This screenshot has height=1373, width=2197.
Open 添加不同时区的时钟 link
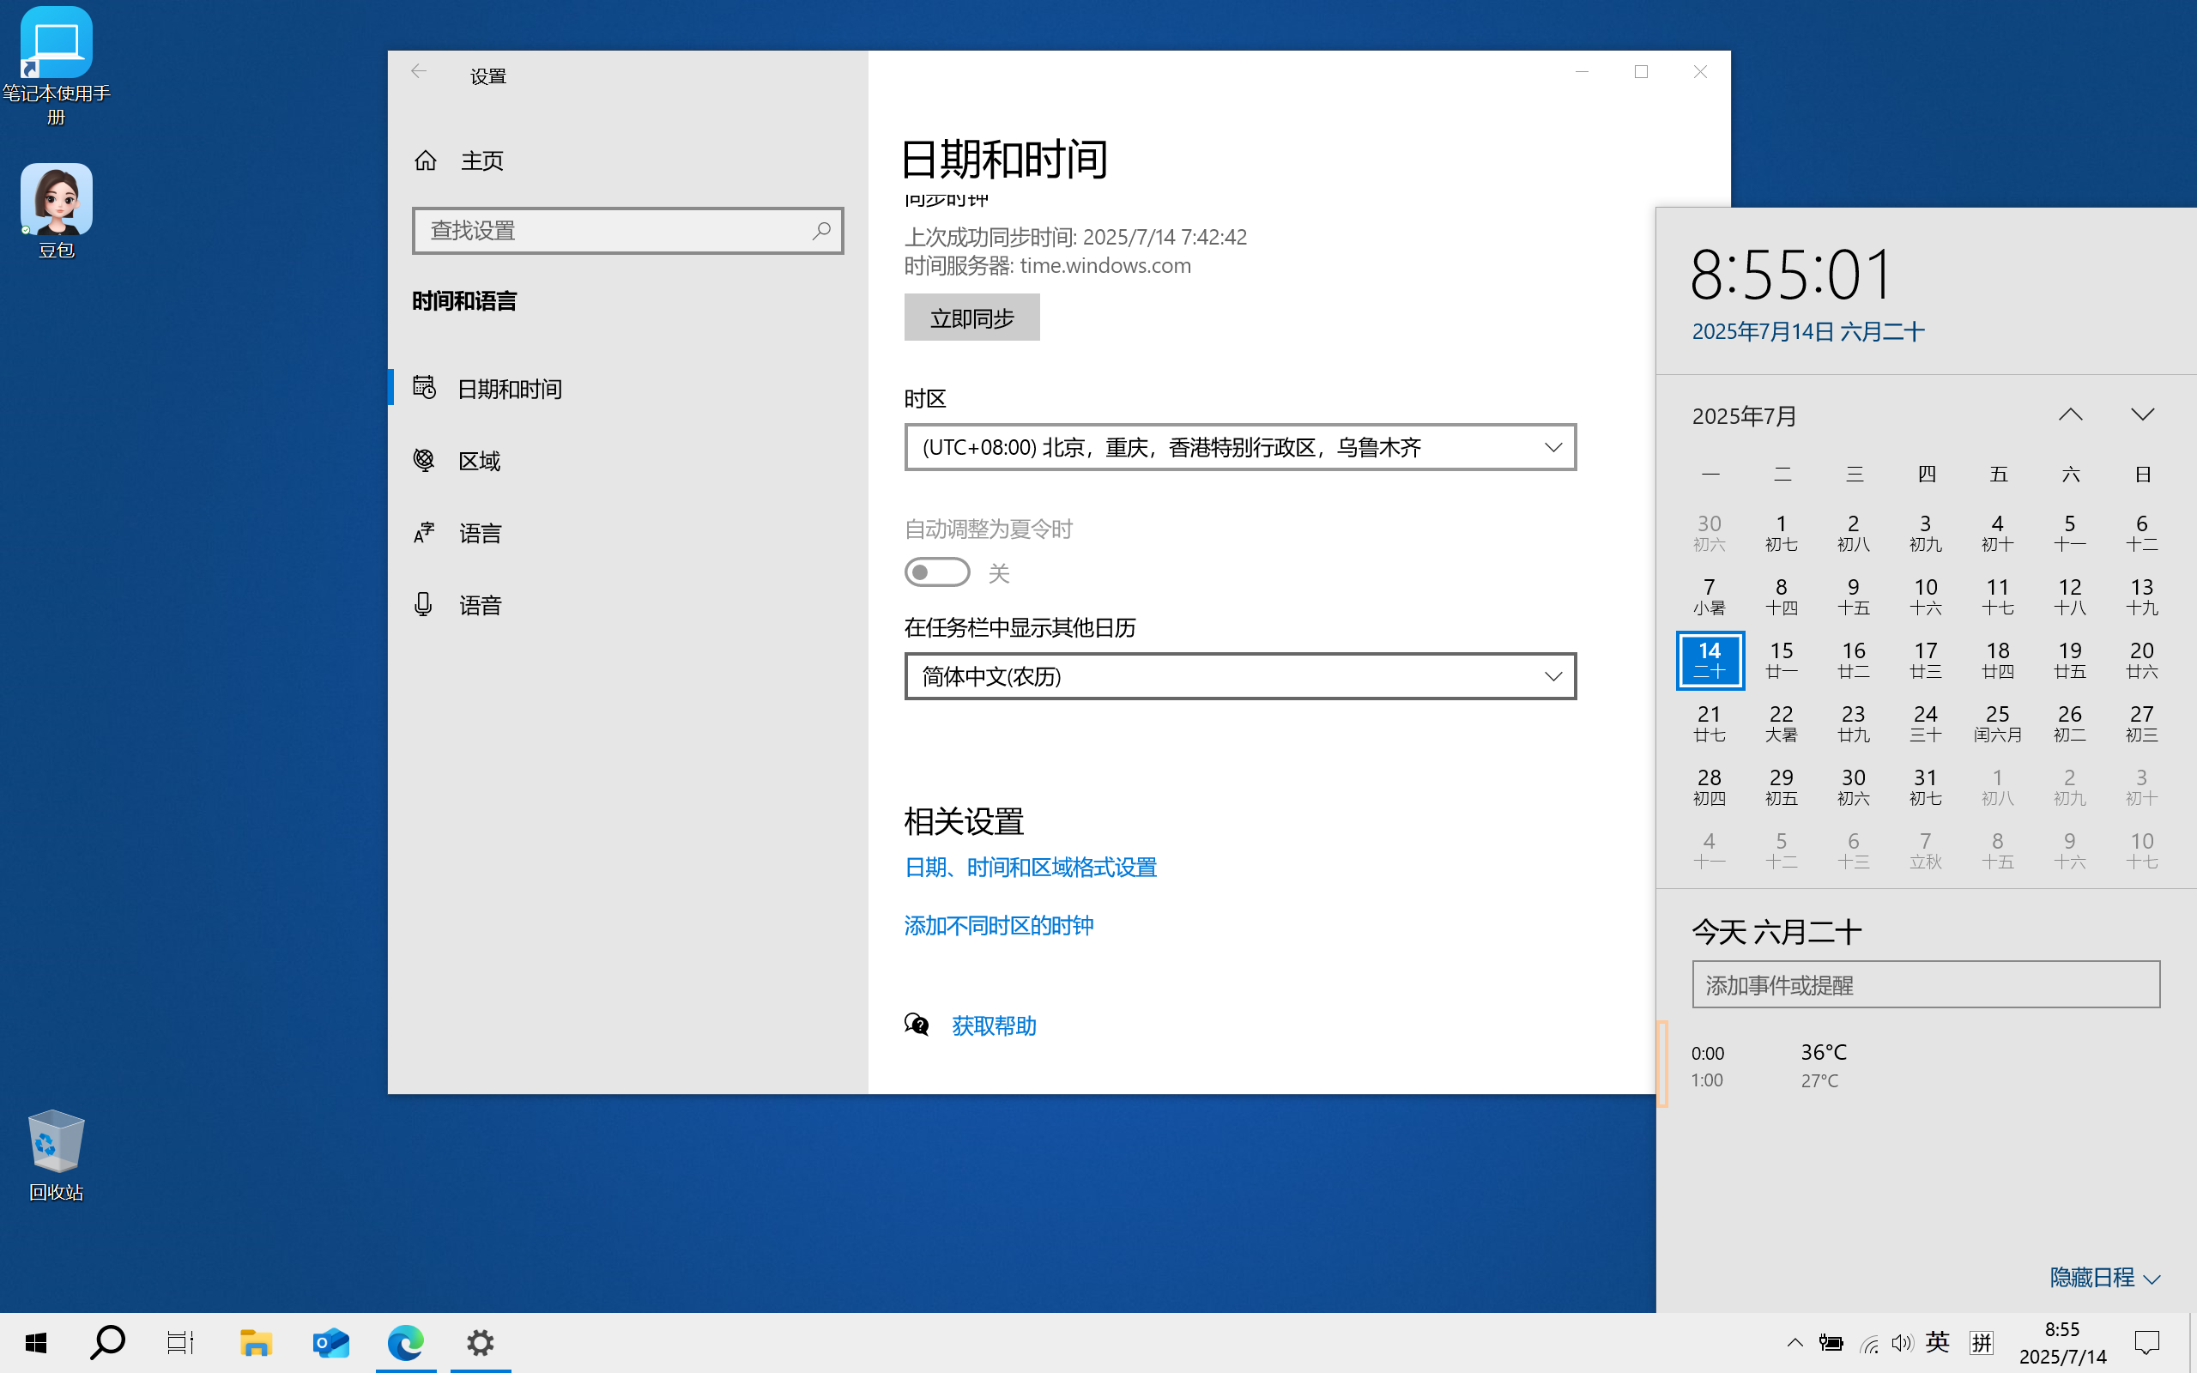click(x=998, y=924)
